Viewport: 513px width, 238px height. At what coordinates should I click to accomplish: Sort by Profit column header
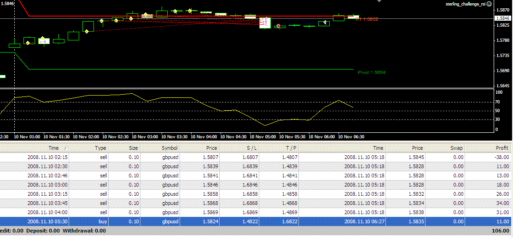coord(488,148)
